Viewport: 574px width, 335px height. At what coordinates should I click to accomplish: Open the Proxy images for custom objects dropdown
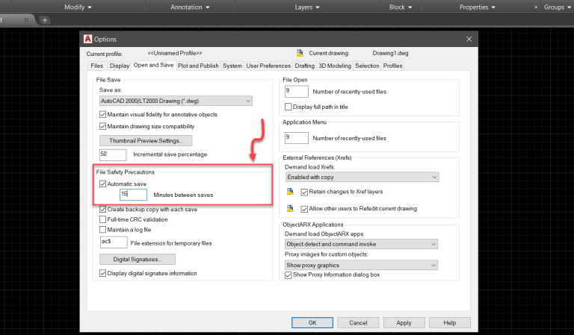coord(361,265)
